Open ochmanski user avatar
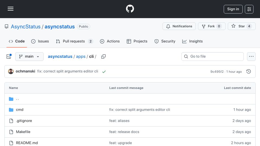The width and height of the screenshot is (260, 146). 11,71
